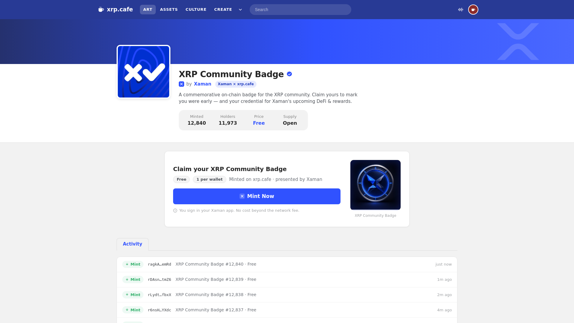This screenshot has height=323, width=574.
Task: Select 'XRP Community Badge #12,839 · Free' row text
Action: 216,279
